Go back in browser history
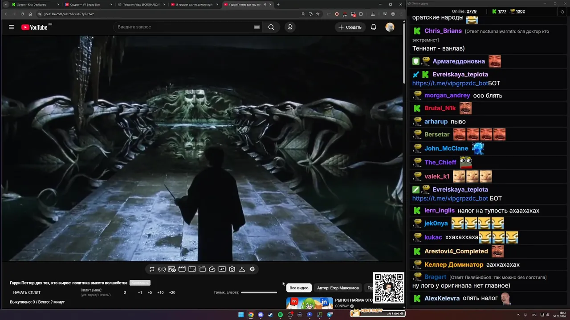The image size is (570, 320). [x=6, y=14]
